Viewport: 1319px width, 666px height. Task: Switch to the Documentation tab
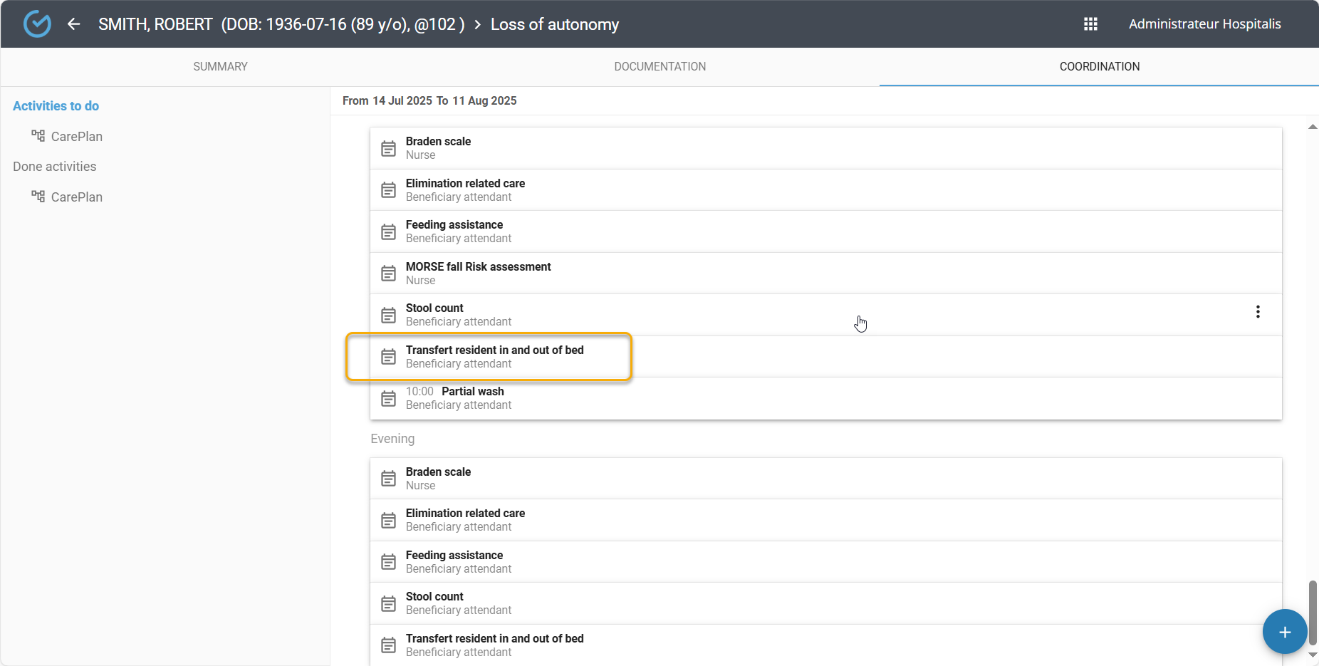[x=659, y=66]
